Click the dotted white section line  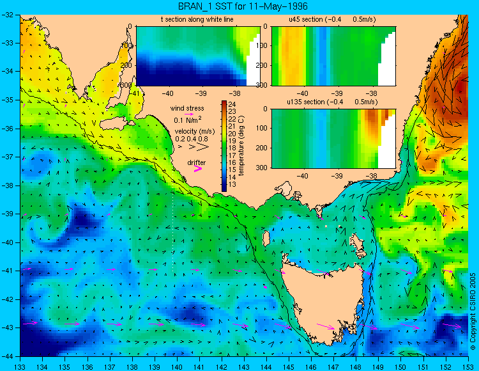(x=173, y=223)
